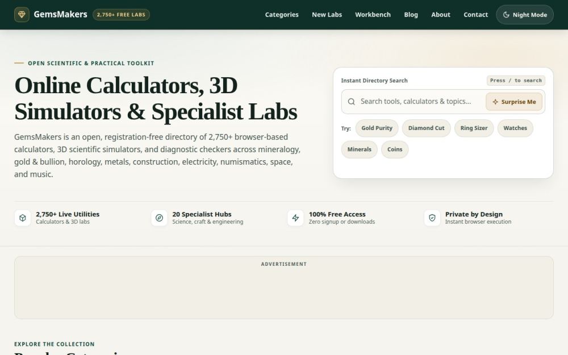
Task: Open the About page
Action: tap(441, 15)
